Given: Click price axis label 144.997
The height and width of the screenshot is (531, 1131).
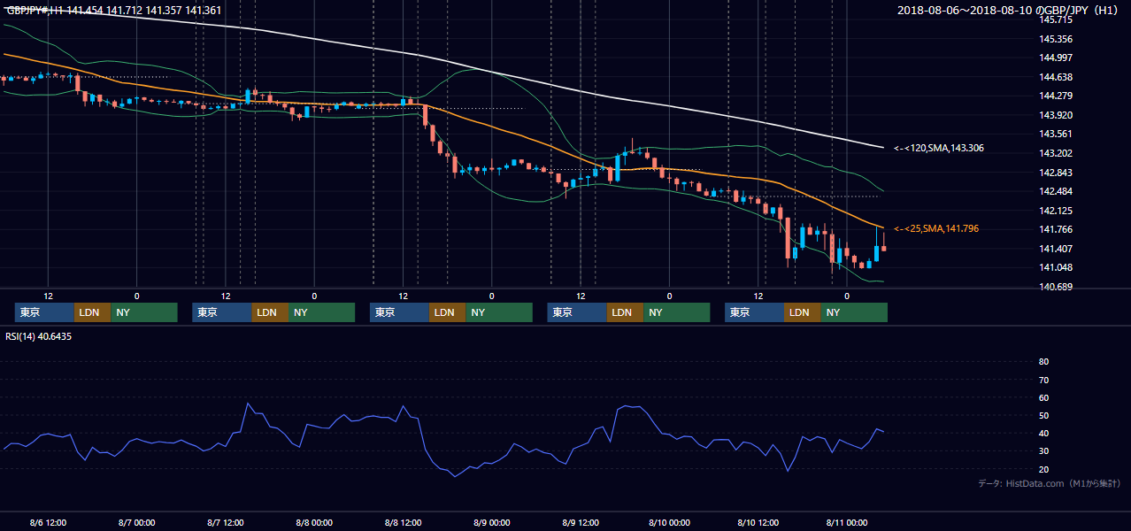Looking at the screenshot, I should [x=1056, y=58].
